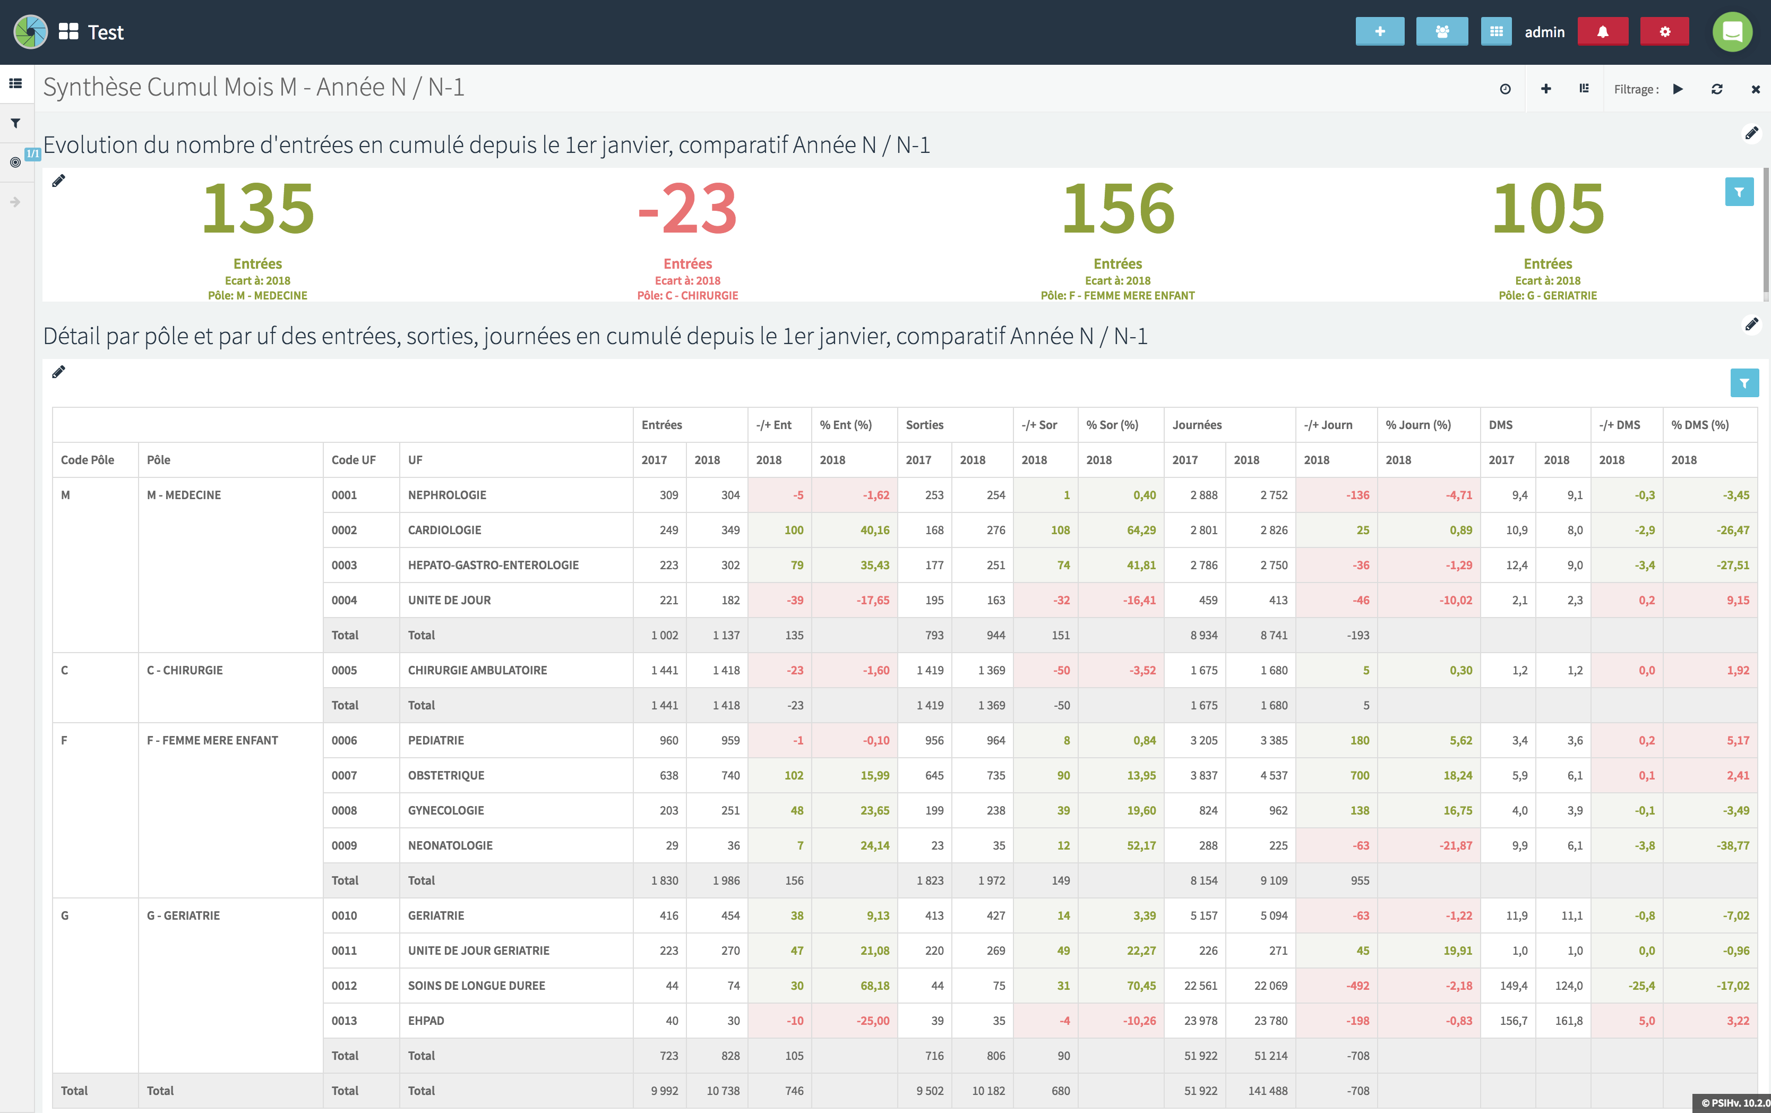Click the blue plus button in header
The image size is (1771, 1113).
[1379, 32]
